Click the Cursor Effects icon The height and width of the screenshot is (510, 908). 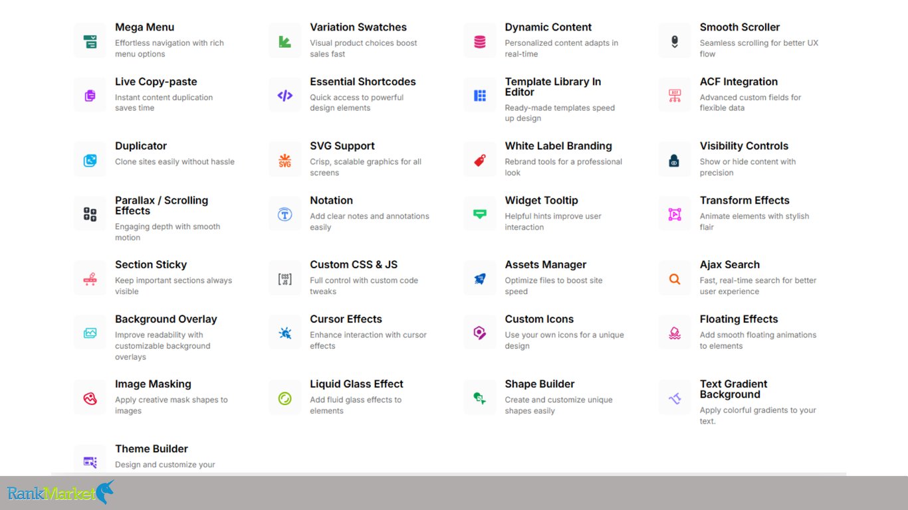coord(284,333)
